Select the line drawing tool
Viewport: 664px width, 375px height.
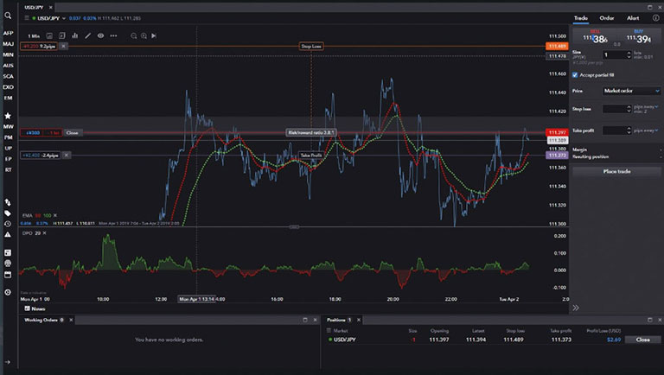pos(87,36)
